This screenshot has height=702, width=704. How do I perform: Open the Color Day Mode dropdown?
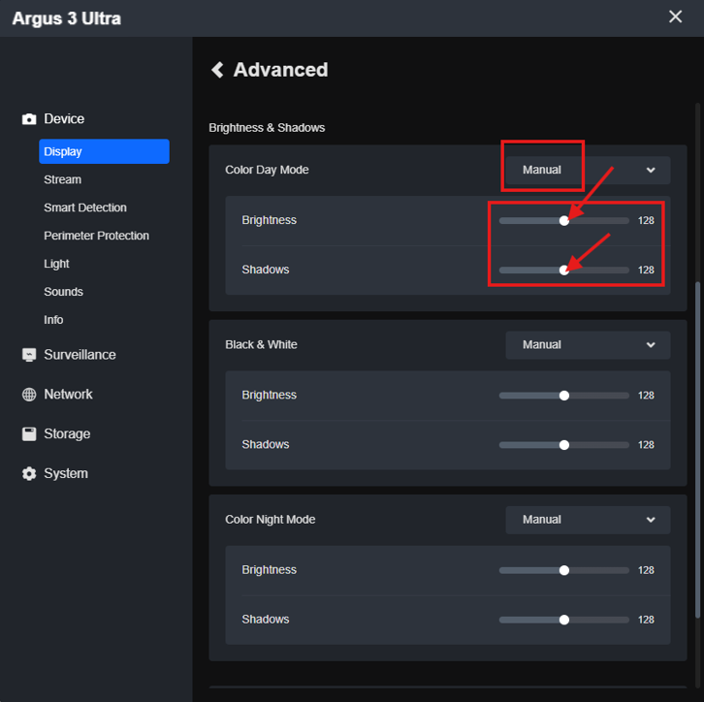[588, 170]
